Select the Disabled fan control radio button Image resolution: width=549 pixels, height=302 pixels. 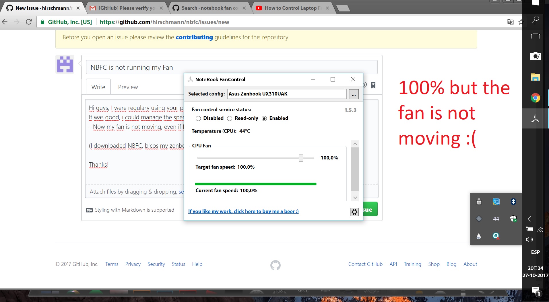tap(198, 118)
